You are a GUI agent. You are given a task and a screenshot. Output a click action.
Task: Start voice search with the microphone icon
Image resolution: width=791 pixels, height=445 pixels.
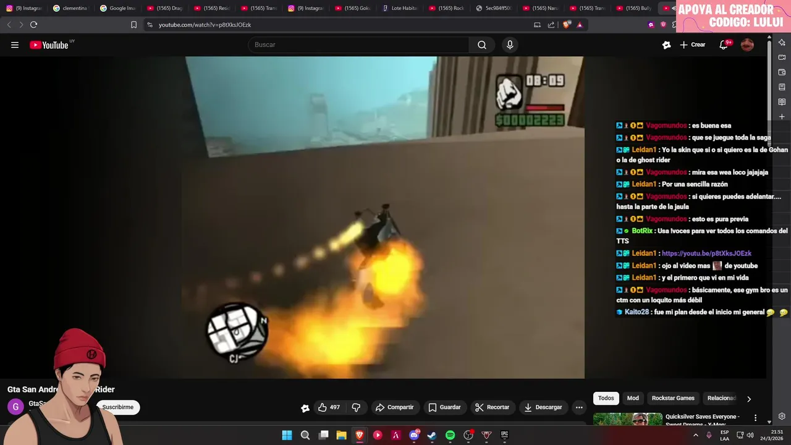pos(510,44)
